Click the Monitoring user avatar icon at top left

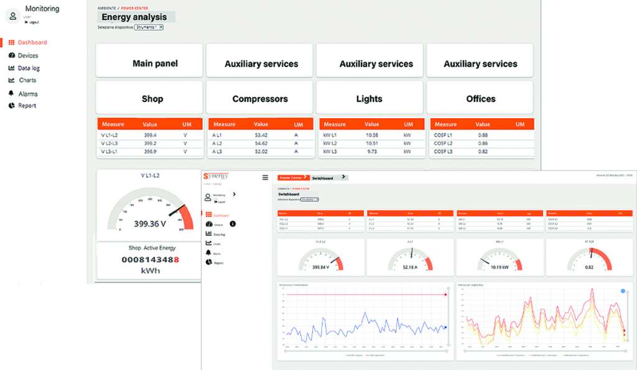tap(13, 16)
